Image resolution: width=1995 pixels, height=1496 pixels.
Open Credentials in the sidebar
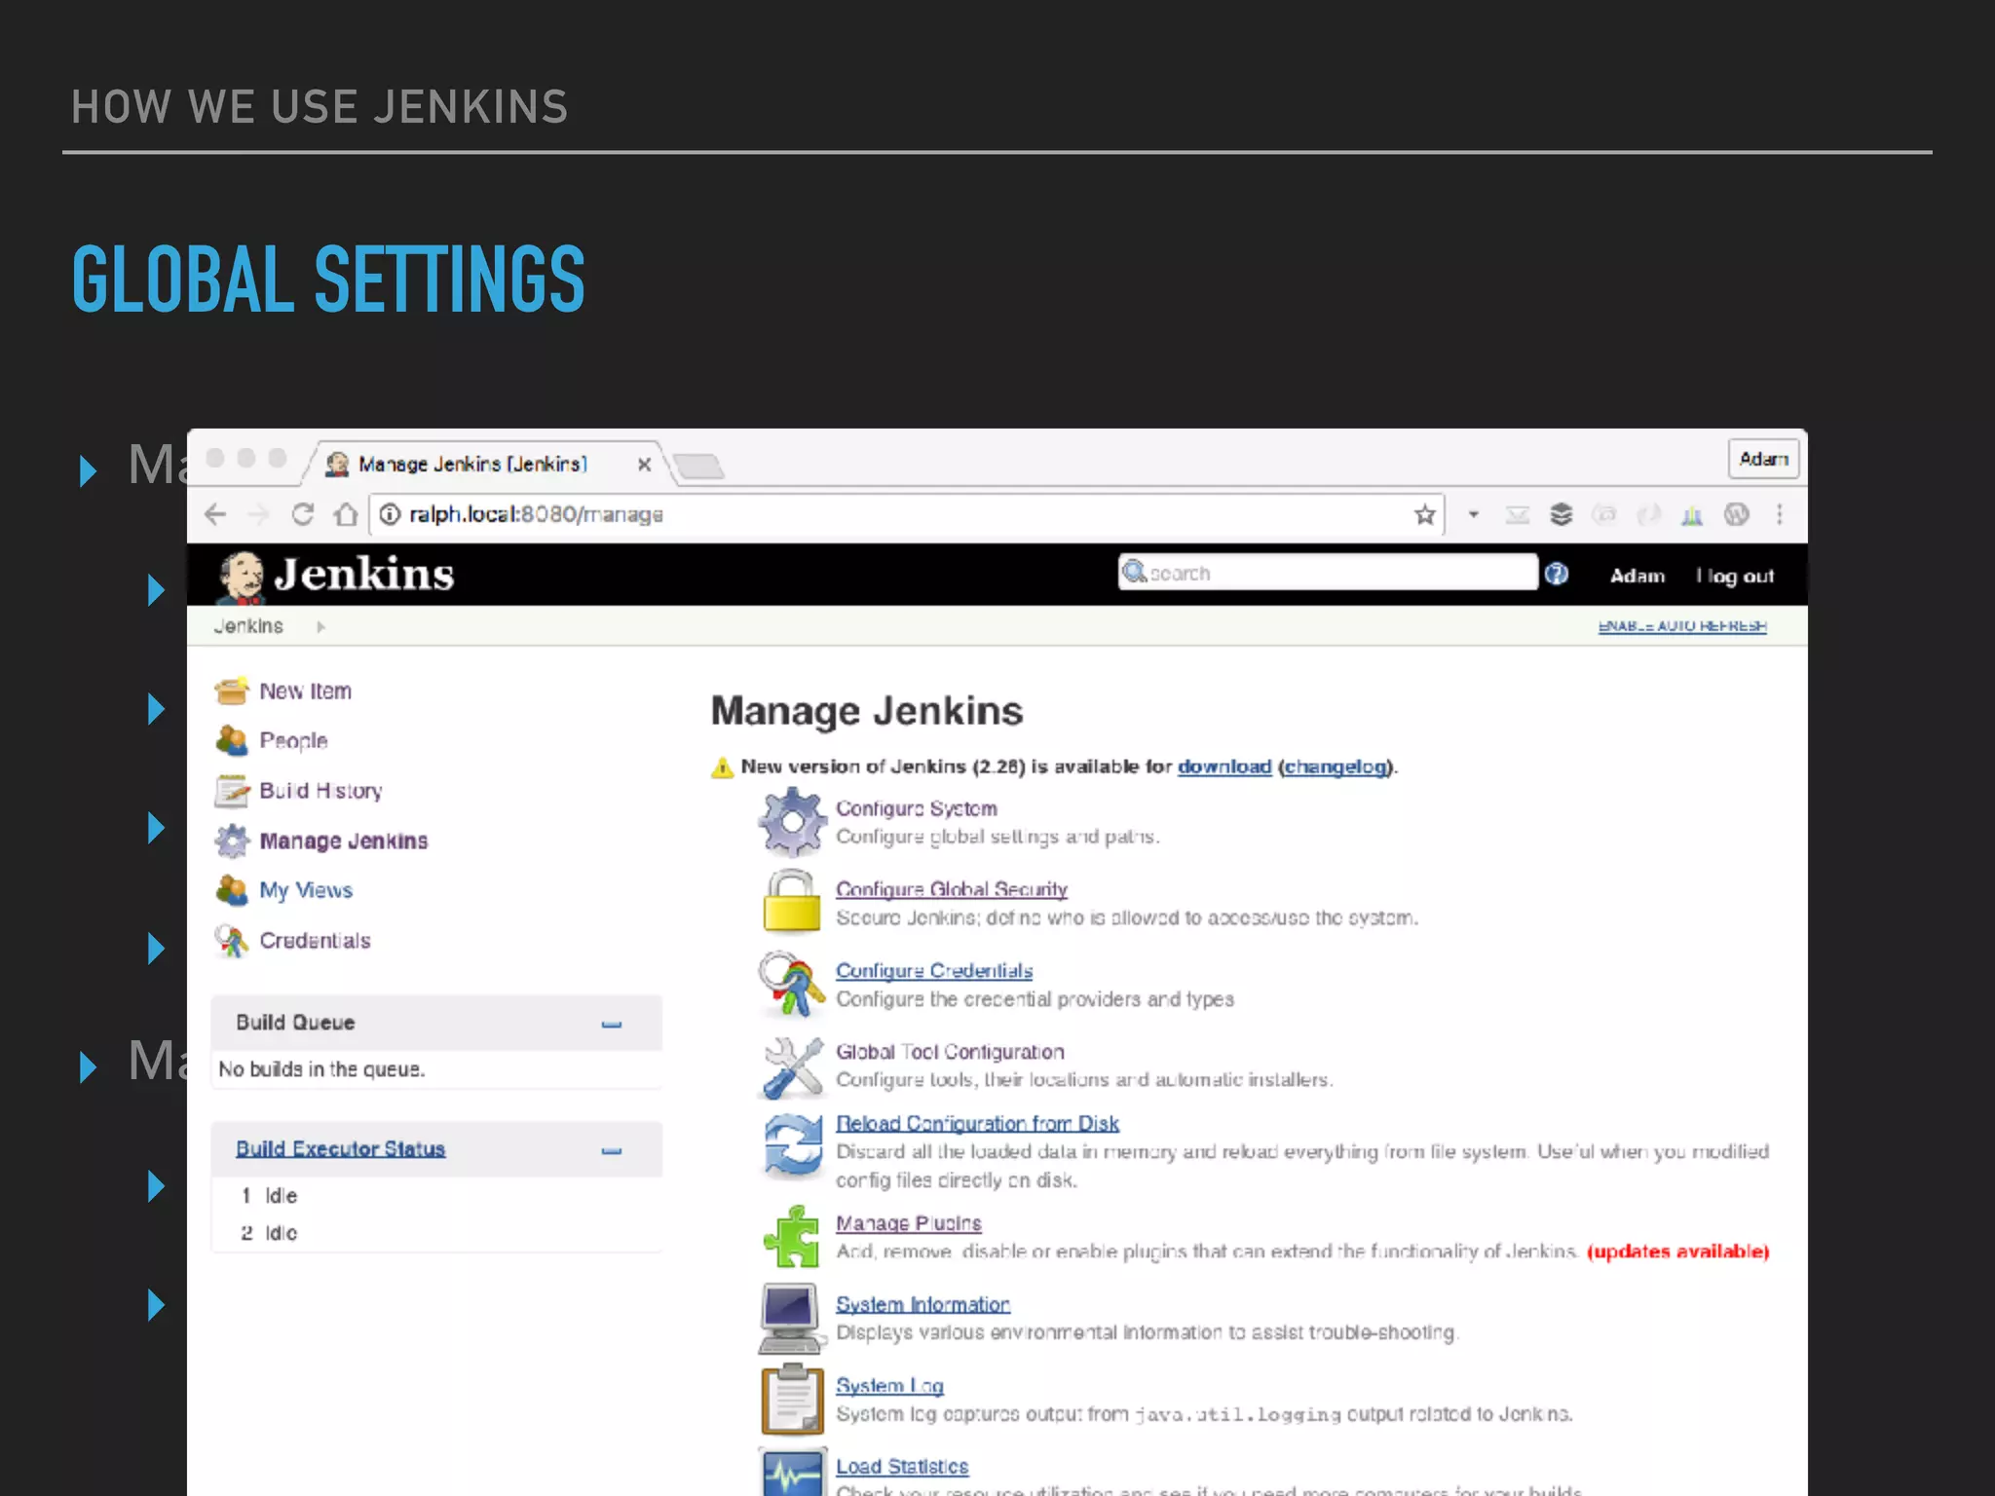click(x=315, y=941)
